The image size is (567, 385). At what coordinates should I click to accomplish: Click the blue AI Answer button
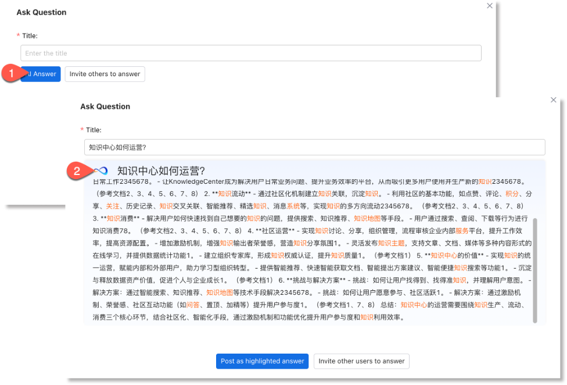tap(44, 74)
